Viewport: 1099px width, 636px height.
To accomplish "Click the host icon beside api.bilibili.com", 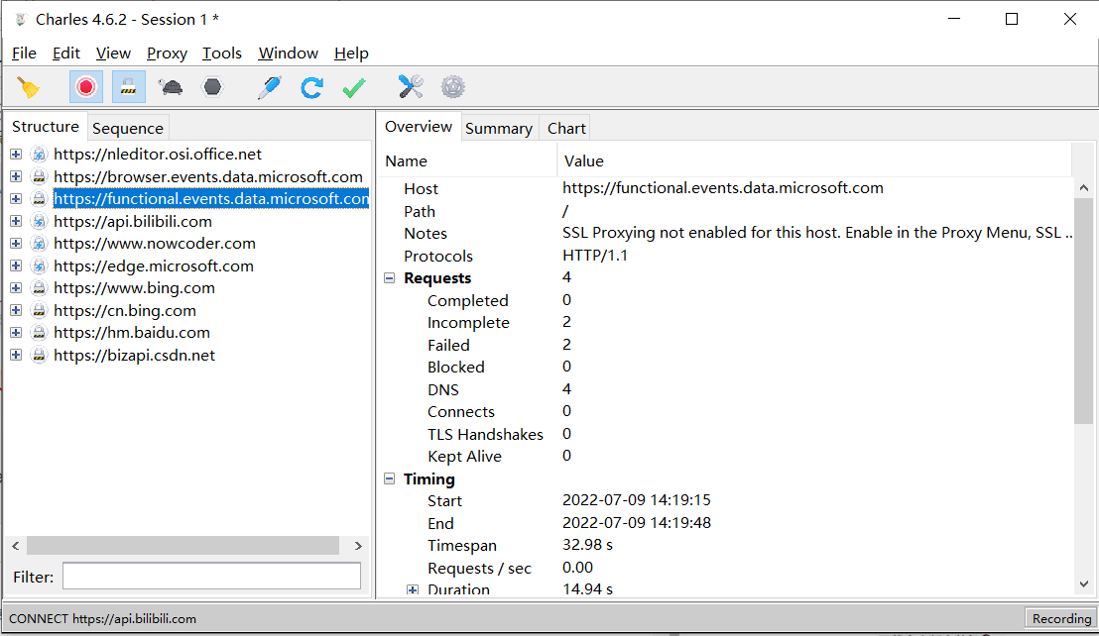I will click(40, 221).
